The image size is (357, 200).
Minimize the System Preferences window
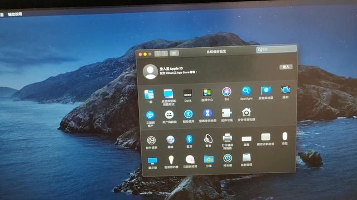click(145, 54)
